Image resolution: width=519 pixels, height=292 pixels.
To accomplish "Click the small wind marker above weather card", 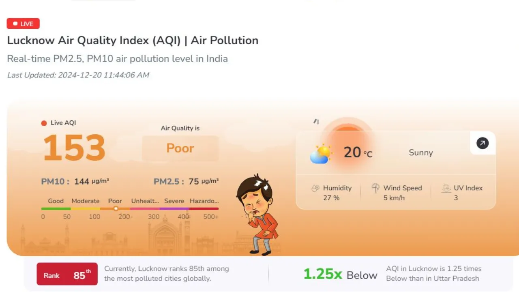I will click(316, 121).
